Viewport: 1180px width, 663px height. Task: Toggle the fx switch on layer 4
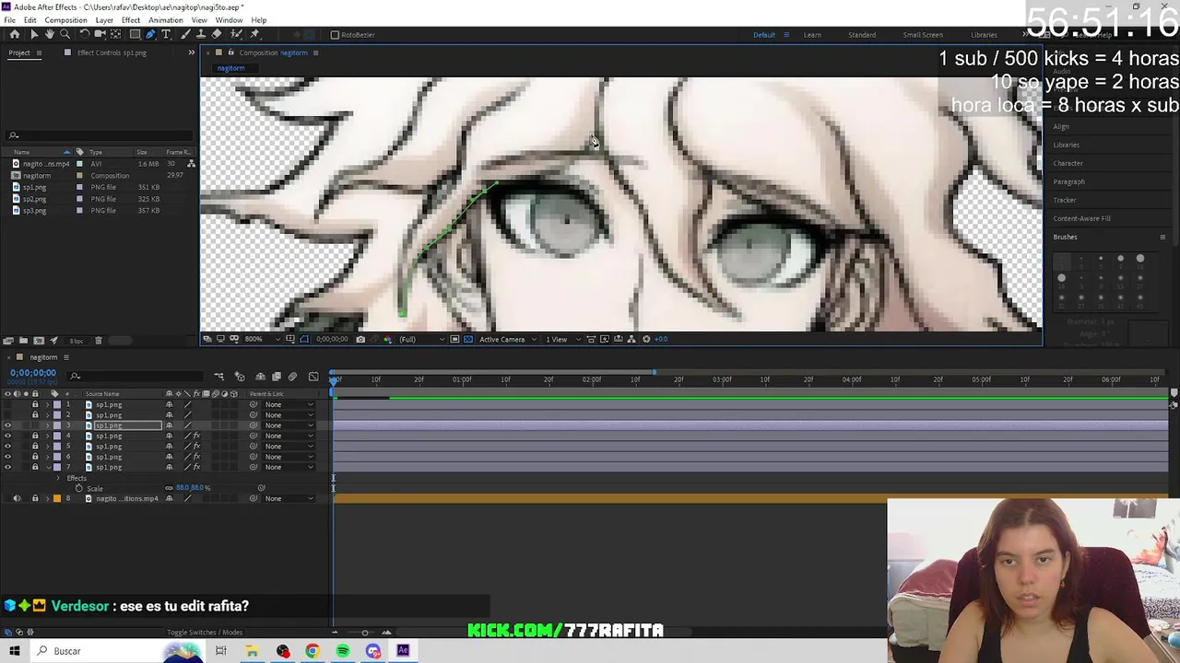tap(196, 436)
